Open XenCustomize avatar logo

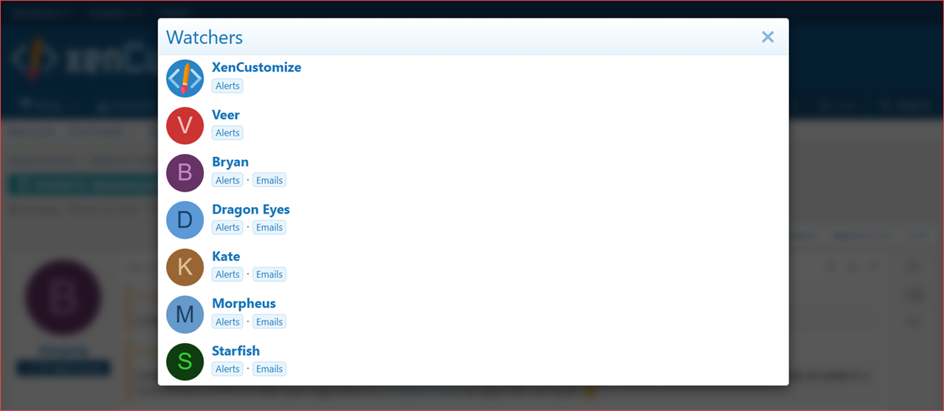(x=185, y=79)
